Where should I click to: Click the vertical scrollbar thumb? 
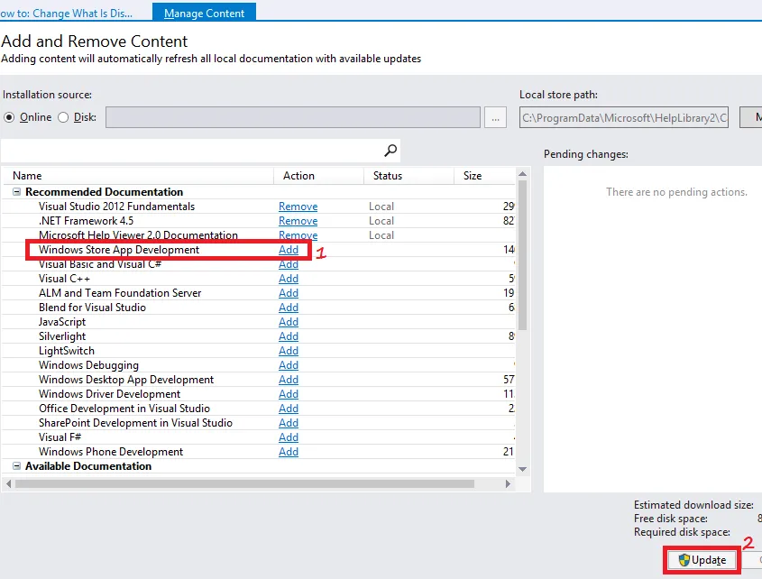tap(522, 256)
